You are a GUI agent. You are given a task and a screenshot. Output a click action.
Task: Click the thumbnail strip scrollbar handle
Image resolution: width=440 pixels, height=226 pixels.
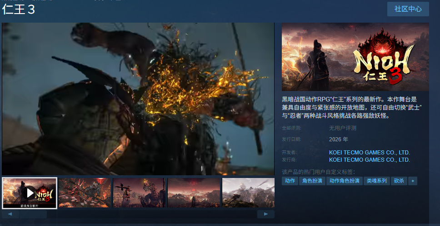33,214
